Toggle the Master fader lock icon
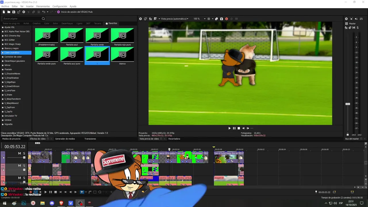This screenshot has width=368, height=207. (348, 135)
